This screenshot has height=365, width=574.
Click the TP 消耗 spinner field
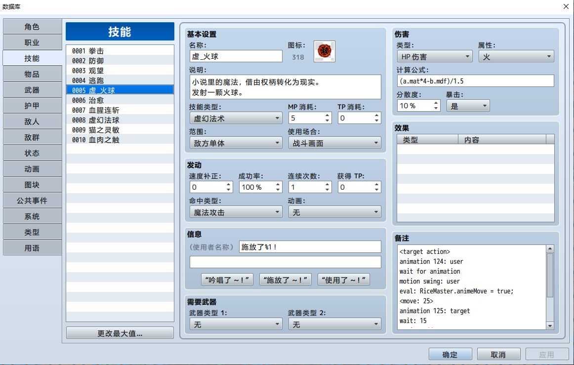359,118
